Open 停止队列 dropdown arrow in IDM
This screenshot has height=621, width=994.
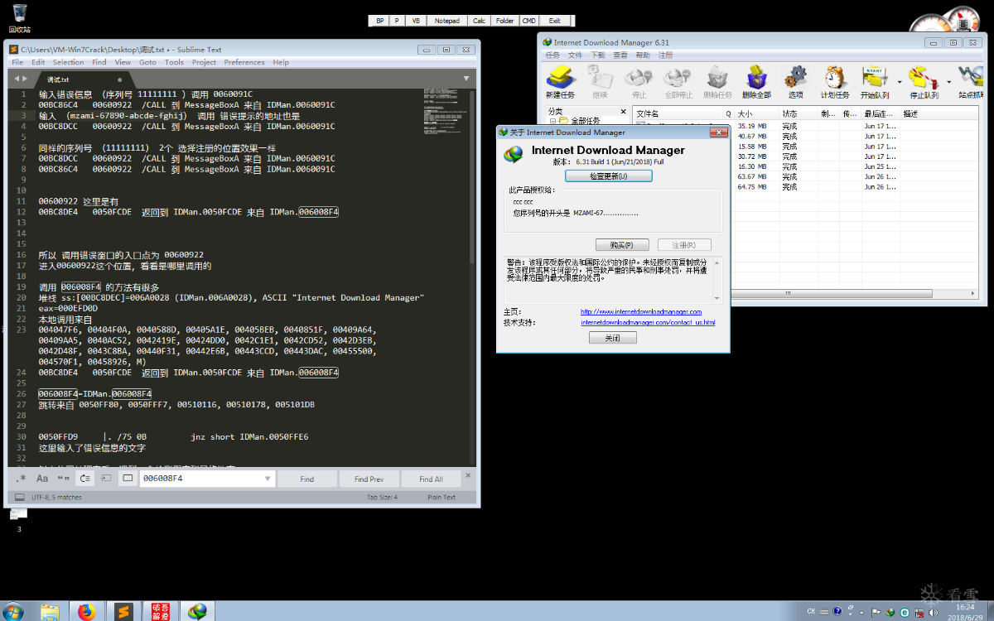(948, 83)
